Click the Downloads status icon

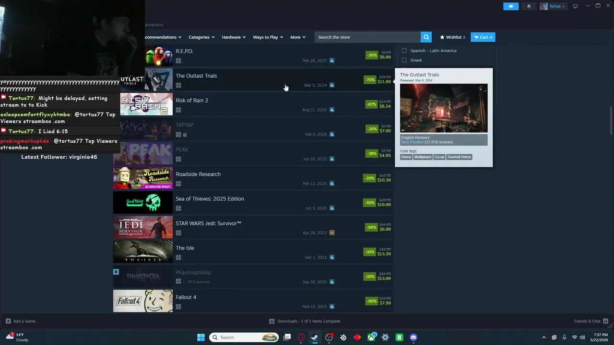point(272,321)
